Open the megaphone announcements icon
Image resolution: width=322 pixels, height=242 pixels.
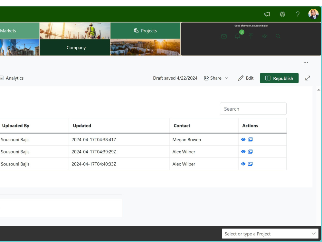267,14
